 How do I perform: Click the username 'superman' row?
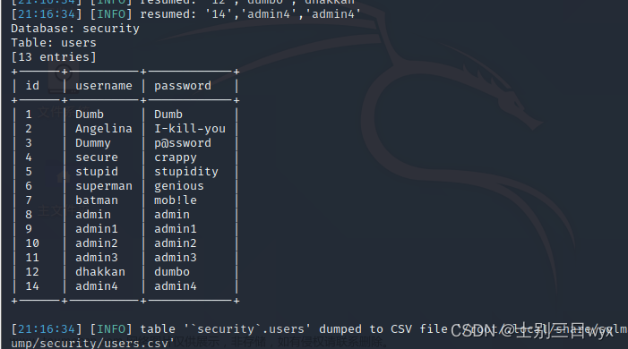tap(104, 186)
